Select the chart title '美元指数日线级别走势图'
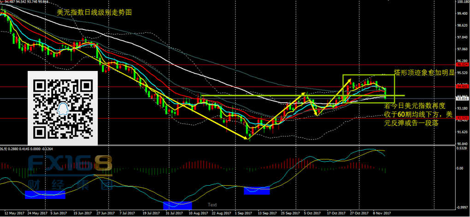The image size is (470, 217). coord(94,13)
